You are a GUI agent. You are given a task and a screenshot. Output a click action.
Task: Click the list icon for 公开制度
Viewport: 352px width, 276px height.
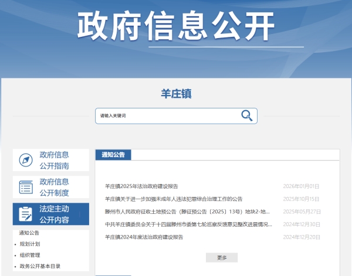pos(26,187)
